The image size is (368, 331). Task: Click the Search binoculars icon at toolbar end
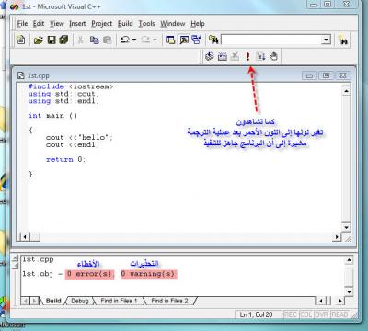tap(343, 40)
